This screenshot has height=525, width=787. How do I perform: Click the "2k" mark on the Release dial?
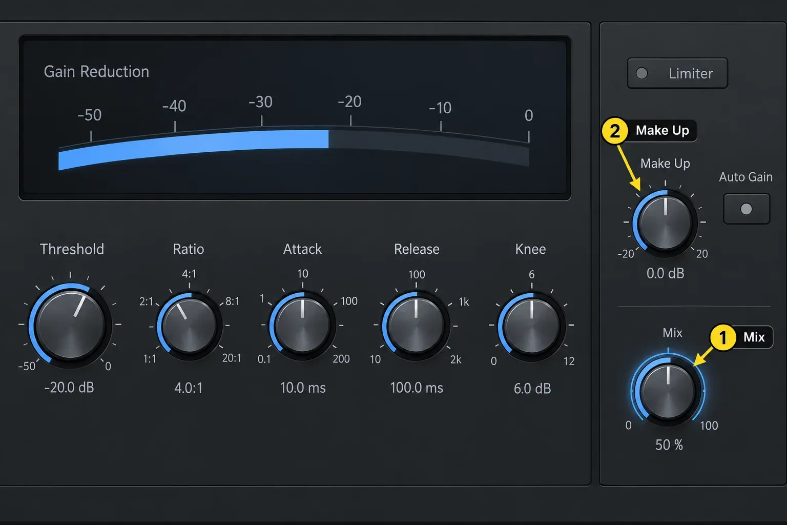[x=456, y=360]
